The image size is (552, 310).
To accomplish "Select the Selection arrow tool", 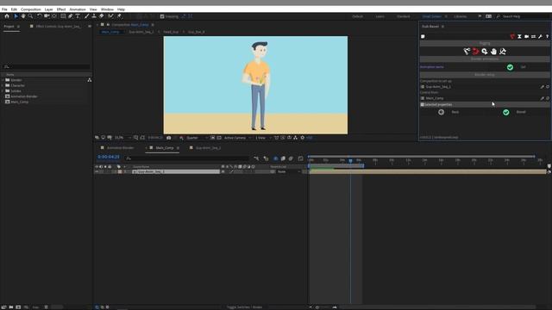I will (x=16, y=16).
